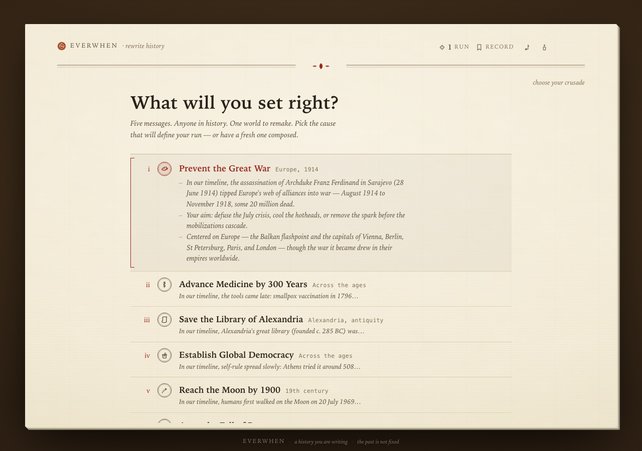Click the 'Europe, 1914' label
Screen dimensions: 642x451
[297, 169]
